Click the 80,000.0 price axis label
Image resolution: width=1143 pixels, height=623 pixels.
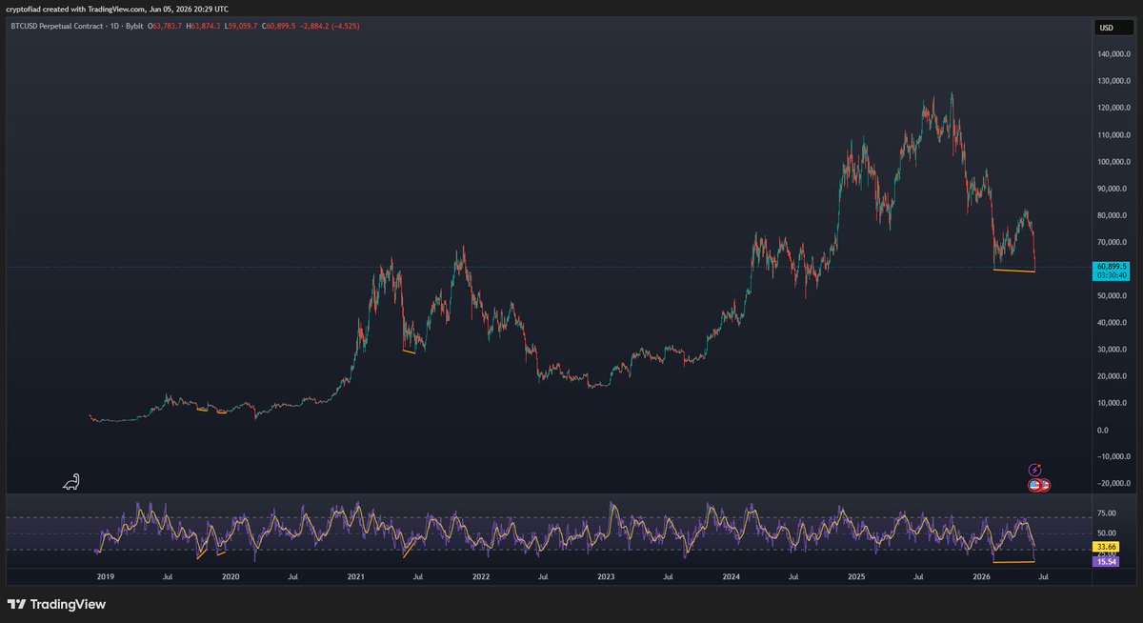1113,215
